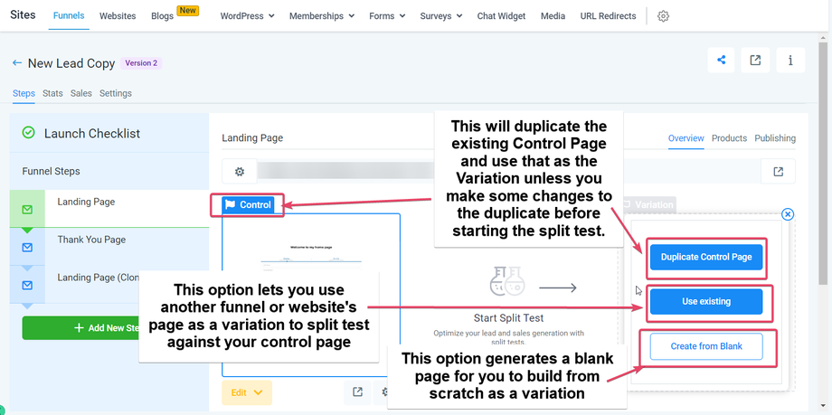Click the Launch Checklist check icon
The height and width of the screenshot is (415, 832).
(x=29, y=133)
